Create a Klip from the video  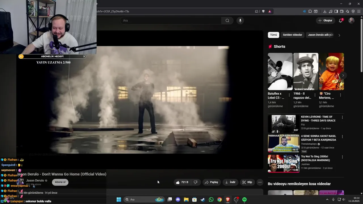click(x=247, y=182)
